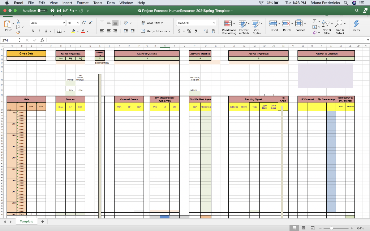The height and width of the screenshot is (231, 370).
Task: Open Customize Quick Access Toolbar arrow
Action: click(x=88, y=10)
